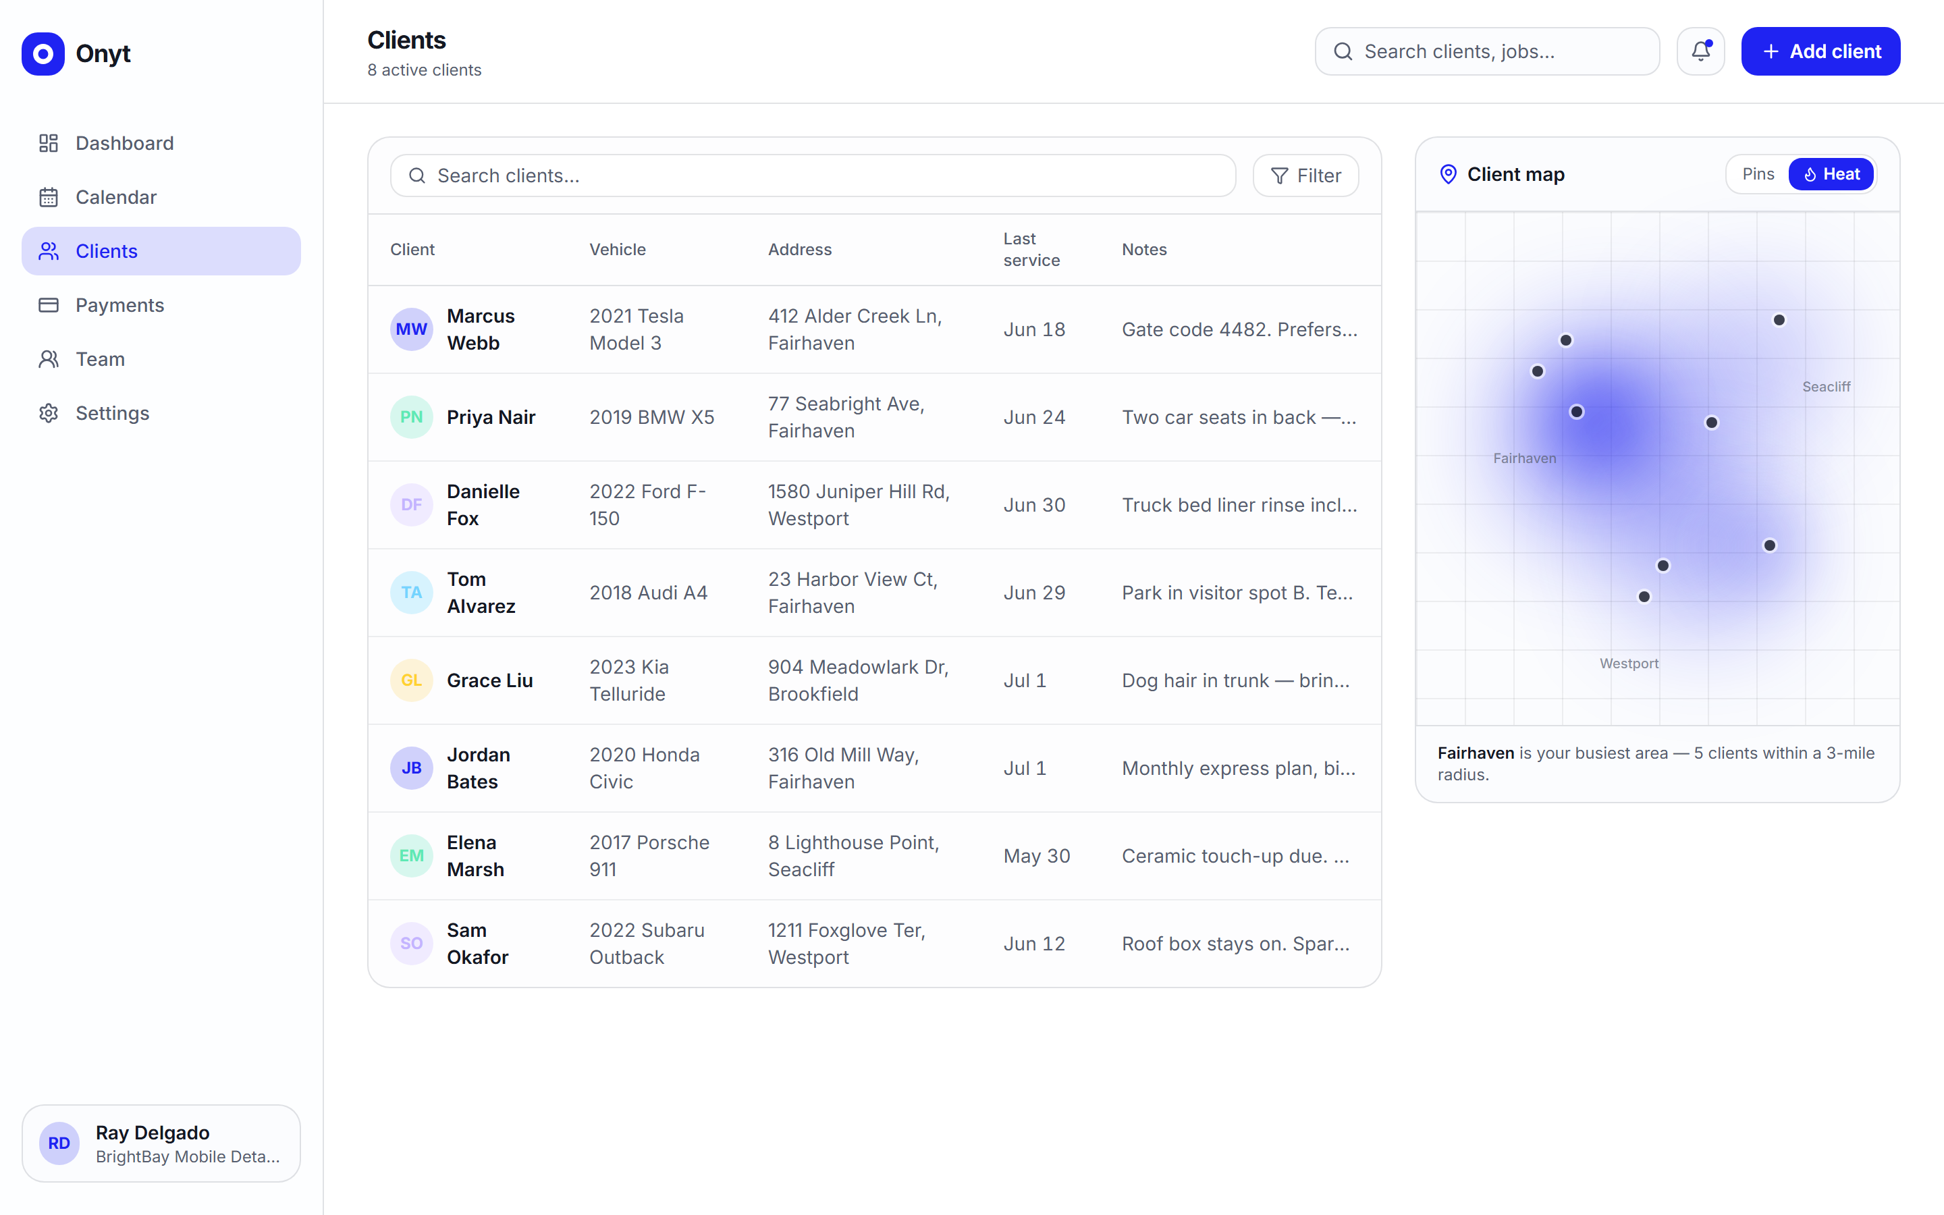Open Priya Nair client name
This screenshot has width=1944, height=1215.
[491, 417]
